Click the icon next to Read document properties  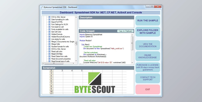pyautogui.click(x=49, y=59)
